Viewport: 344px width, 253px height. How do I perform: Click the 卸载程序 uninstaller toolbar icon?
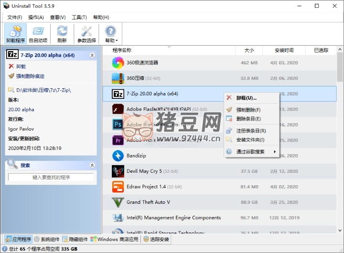[15, 33]
